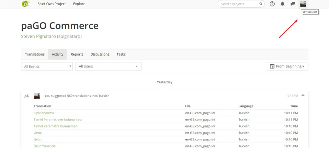
Task: Collapse the 569 translations activity entry
Action: pyautogui.click(x=303, y=95)
